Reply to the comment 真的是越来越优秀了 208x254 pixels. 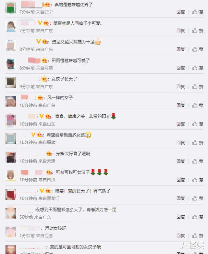[x=181, y=12]
